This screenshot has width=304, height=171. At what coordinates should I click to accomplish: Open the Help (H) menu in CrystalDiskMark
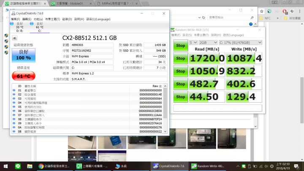(x=216, y=35)
